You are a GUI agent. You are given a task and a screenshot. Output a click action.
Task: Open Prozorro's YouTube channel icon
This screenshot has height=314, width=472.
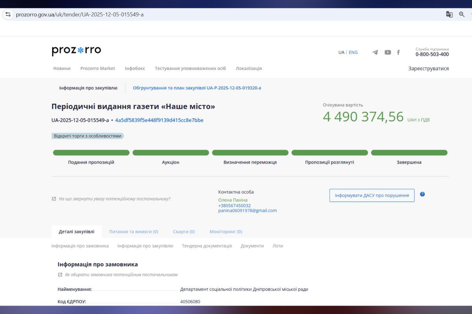[387, 52]
